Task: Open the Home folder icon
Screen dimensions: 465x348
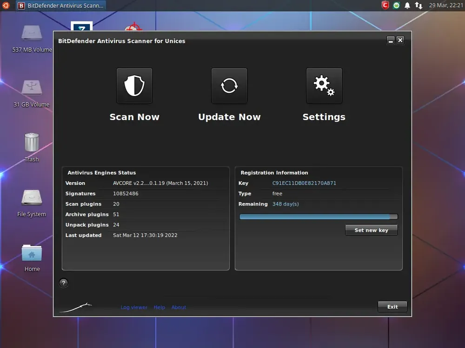Action: point(32,253)
